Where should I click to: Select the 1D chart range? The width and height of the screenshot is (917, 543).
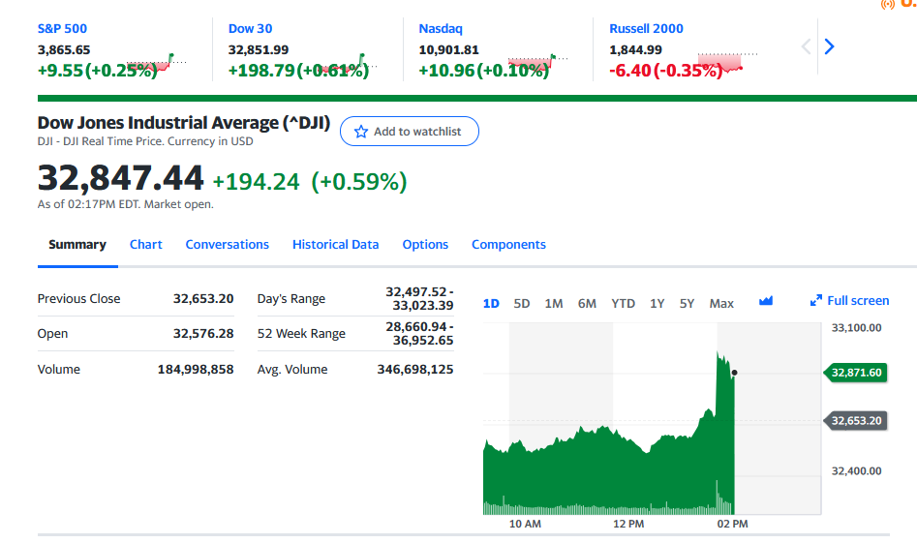[491, 303]
